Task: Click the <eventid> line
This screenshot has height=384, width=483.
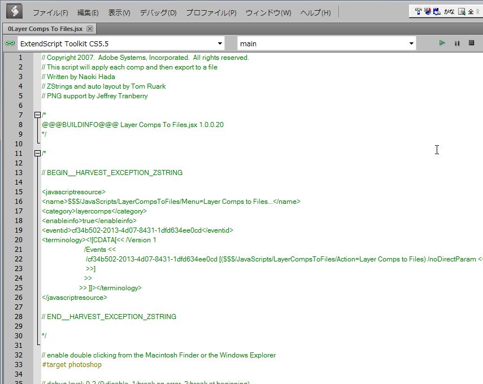Action: point(137,230)
